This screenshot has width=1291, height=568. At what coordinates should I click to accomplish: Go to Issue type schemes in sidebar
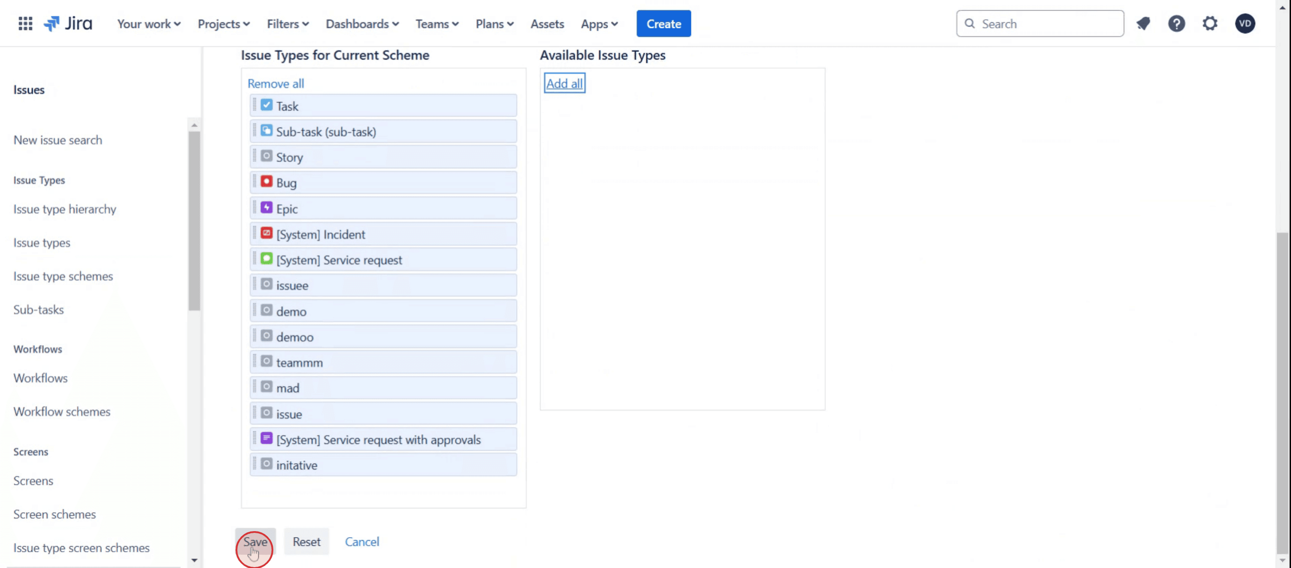pos(63,276)
